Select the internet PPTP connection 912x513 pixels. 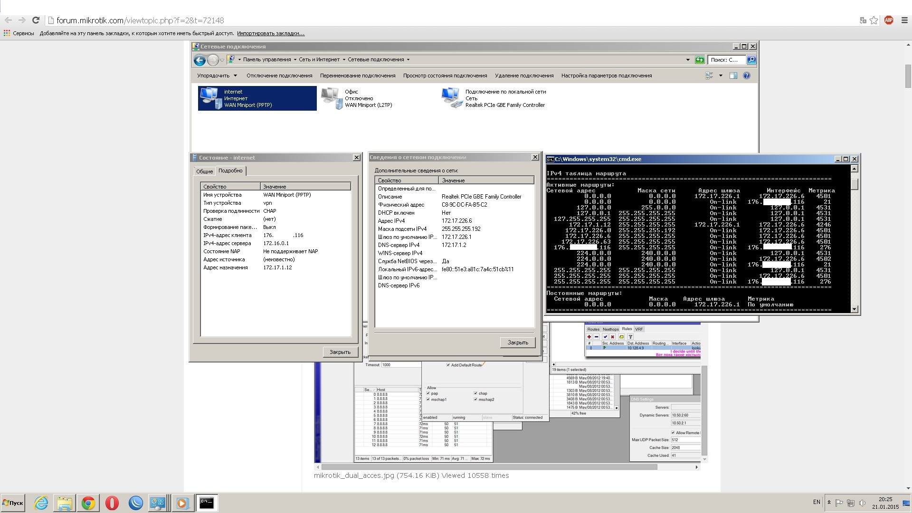(x=257, y=98)
